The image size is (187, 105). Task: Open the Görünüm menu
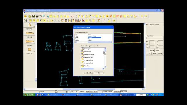pyautogui.click(x=38, y=13)
